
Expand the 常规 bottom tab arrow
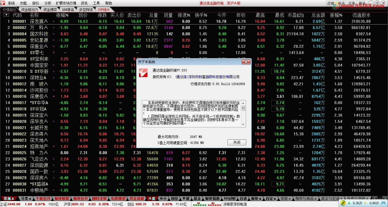click(x=13, y=198)
